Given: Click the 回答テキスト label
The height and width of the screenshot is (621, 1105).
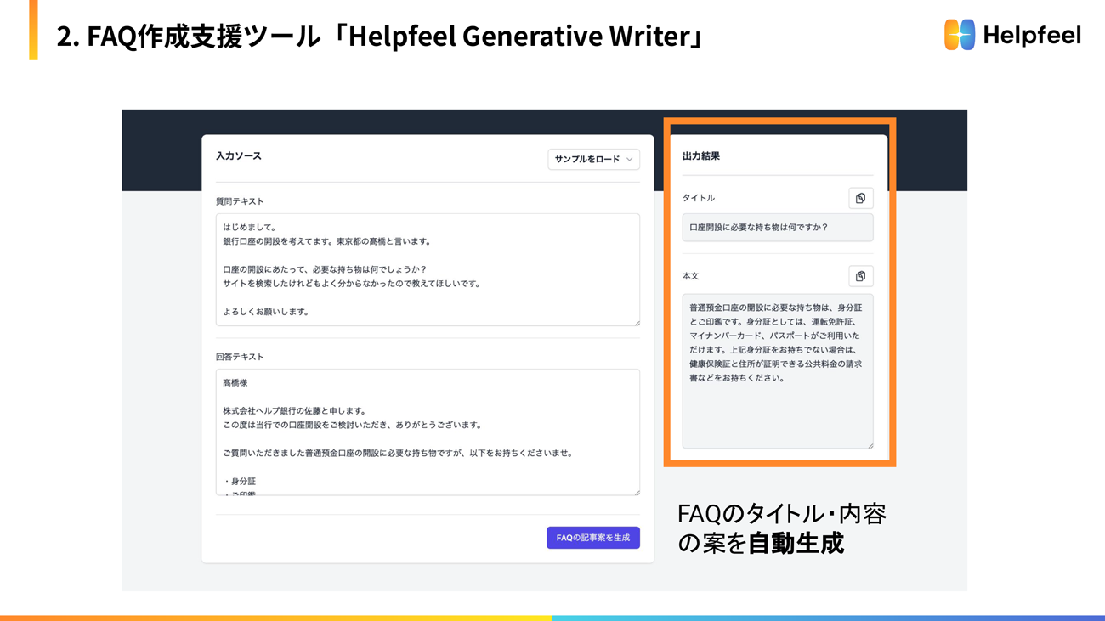Looking at the screenshot, I should (x=240, y=357).
